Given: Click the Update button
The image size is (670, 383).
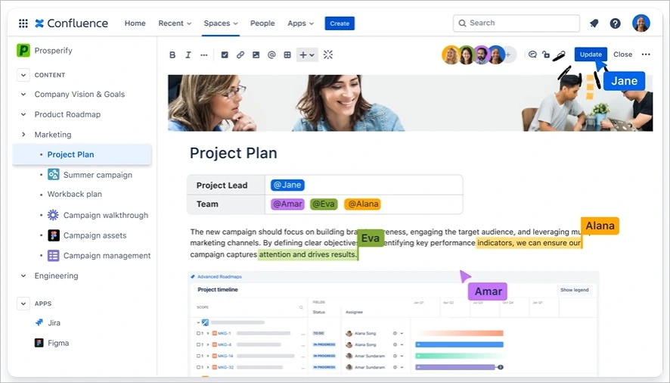Looking at the screenshot, I should point(591,54).
